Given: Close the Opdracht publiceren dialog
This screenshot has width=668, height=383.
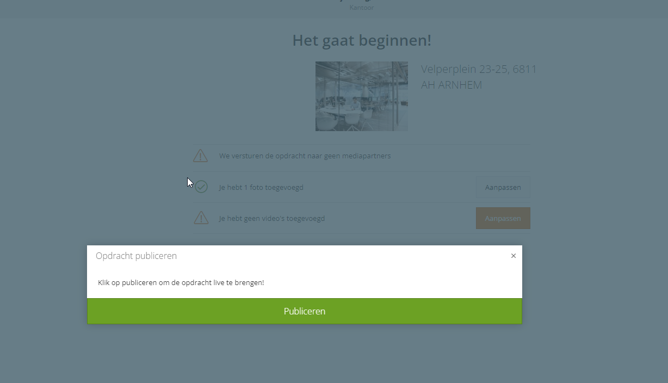Looking at the screenshot, I should [x=513, y=256].
